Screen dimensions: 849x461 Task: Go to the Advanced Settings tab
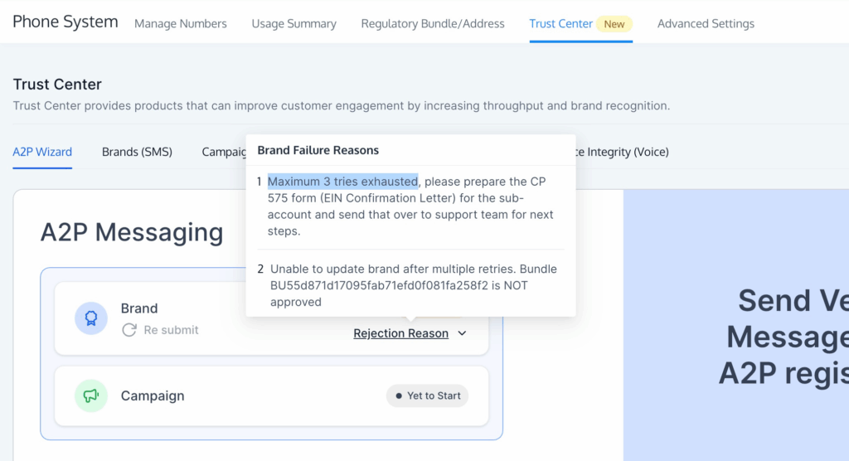pyautogui.click(x=706, y=24)
